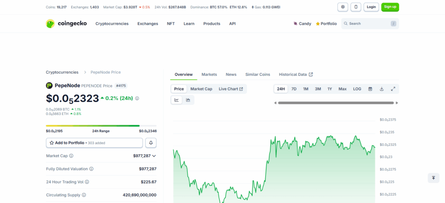The image size is (445, 203).
Task: Add PepeNode to Portfolio
Action: pyautogui.click(x=94, y=143)
